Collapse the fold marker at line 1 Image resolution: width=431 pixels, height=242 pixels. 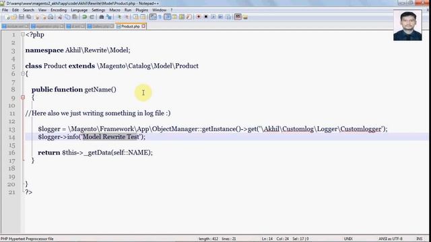point(23,34)
